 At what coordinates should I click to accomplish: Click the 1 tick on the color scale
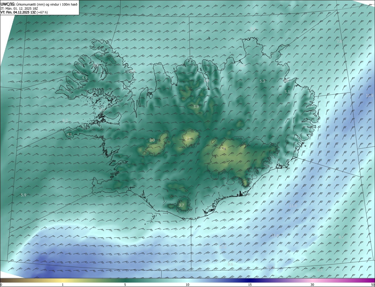click(x=63, y=285)
